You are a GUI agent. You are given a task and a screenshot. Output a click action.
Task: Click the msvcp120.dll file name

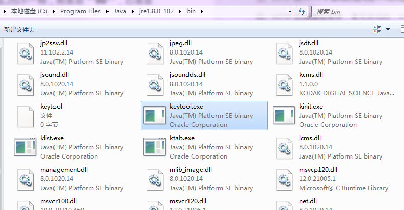pos(318,170)
